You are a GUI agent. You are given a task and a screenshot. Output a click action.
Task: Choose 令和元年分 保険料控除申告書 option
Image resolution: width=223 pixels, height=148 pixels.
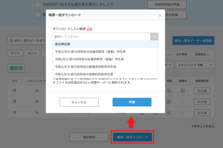coord(106,74)
